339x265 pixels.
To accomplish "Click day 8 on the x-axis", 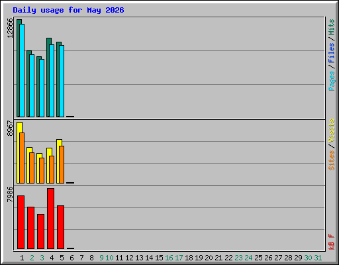I will click(x=91, y=258).
